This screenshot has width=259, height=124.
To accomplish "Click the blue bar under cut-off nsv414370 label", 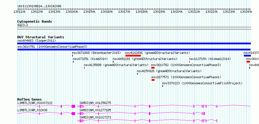I will pyautogui.click(x=247, y=56).
